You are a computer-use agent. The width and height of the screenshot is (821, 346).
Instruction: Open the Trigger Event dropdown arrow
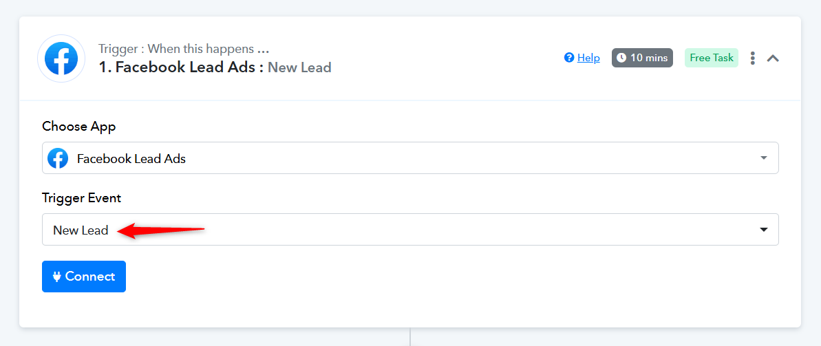point(763,229)
